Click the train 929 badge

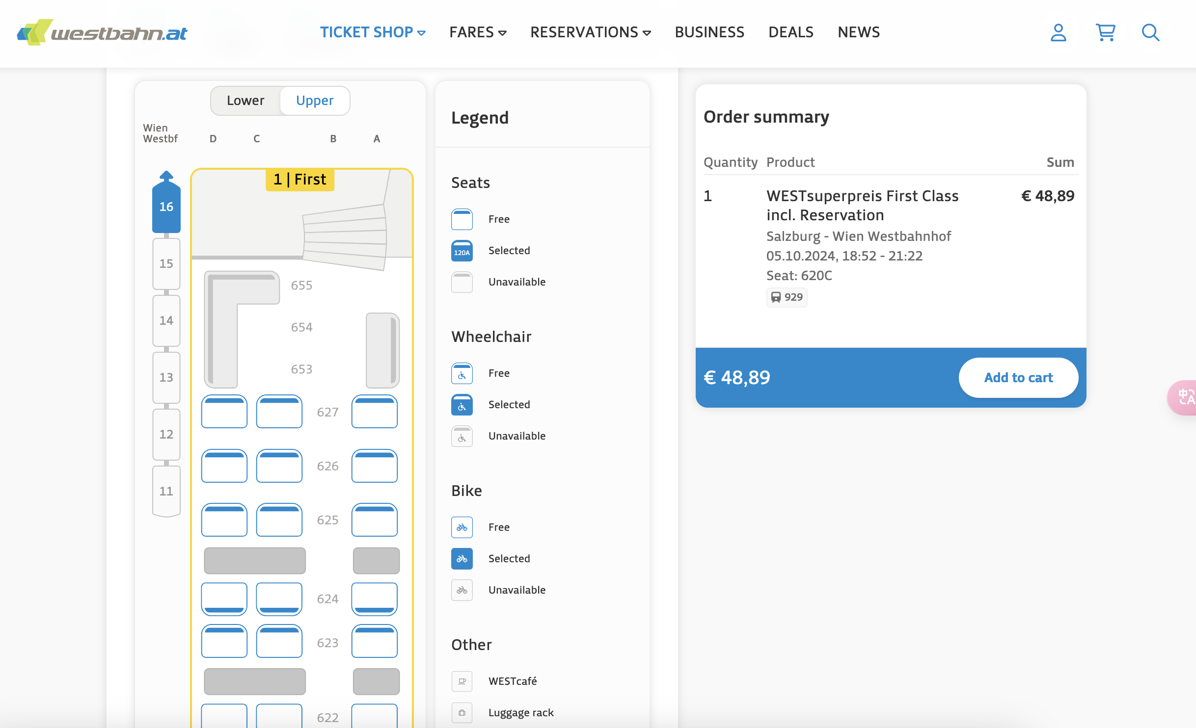tap(787, 297)
